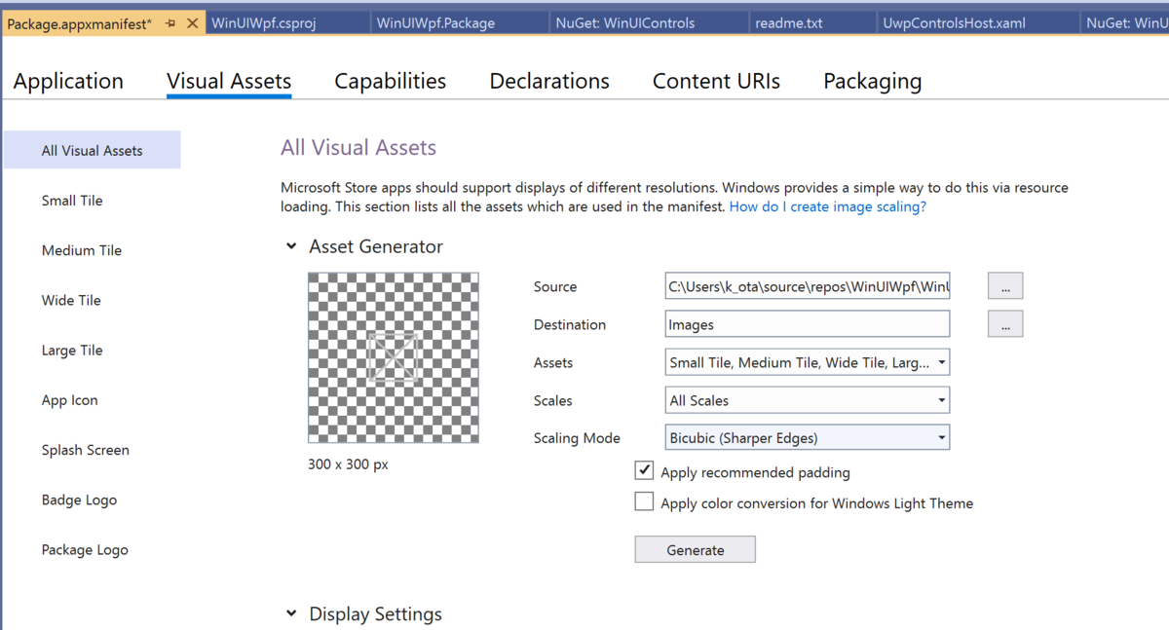Image resolution: width=1169 pixels, height=630 pixels.
Task: Open the Scales dropdown
Action: [x=807, y=400]
